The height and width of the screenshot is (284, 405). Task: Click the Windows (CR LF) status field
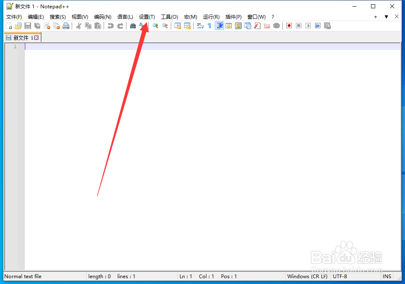(x=307, y=276)
